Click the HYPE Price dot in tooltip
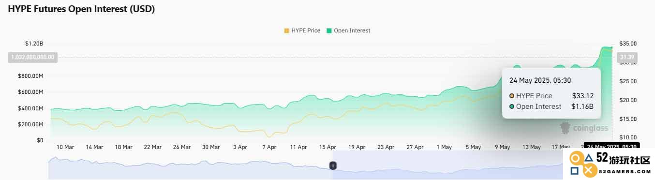This screenshot has width=655, height=180. point(512,96)
